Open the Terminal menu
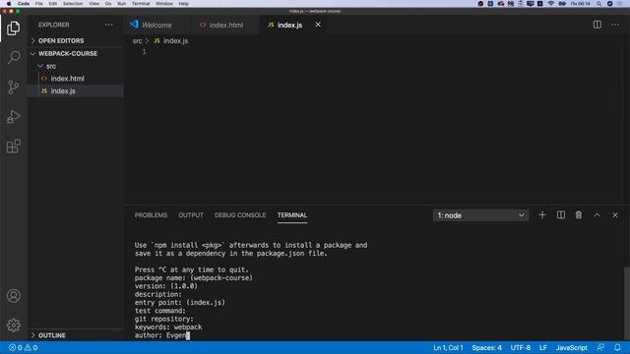This screenshot has width=630, height=354. click(141, 4)
